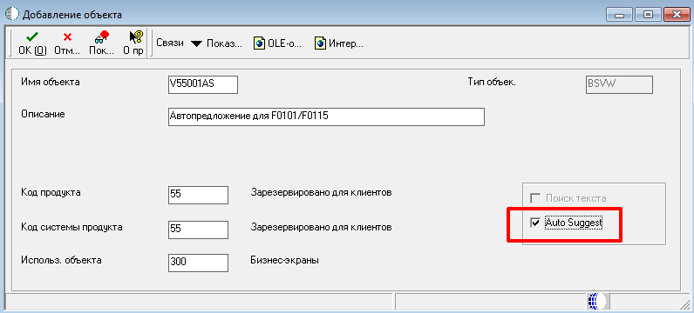Screen dimensions: 694x313
Task: Click the red X cancel toolbar button
Action: (x=67, y=43)
